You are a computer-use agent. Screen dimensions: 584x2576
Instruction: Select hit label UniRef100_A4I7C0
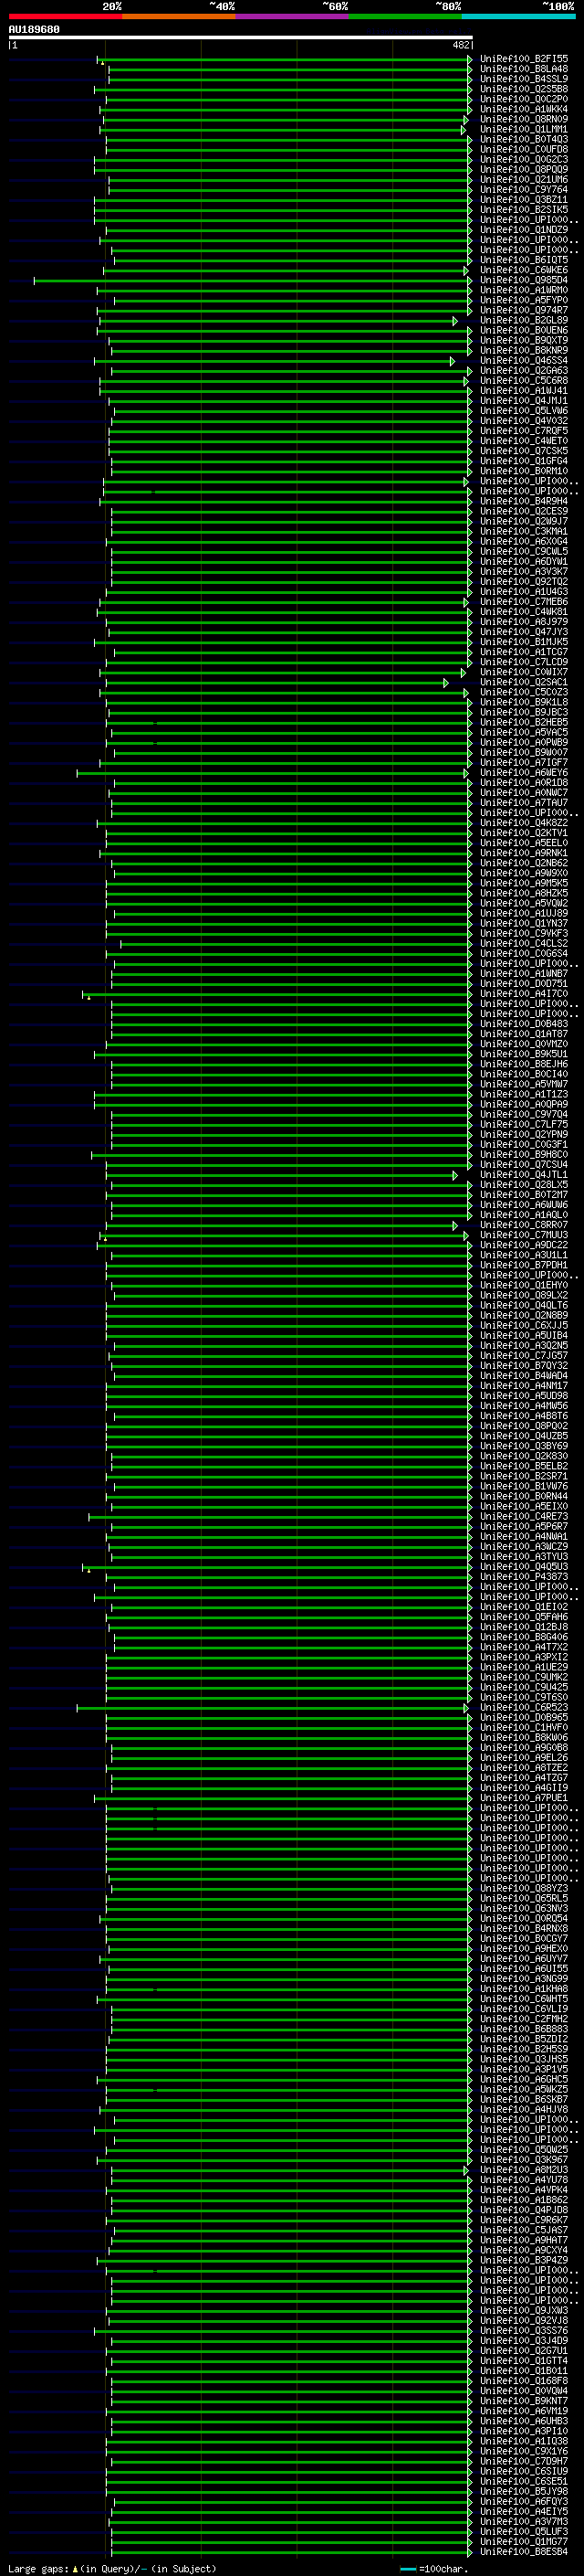523,994
